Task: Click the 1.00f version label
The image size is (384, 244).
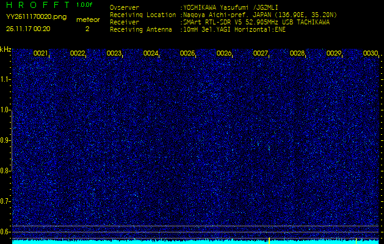Action: pyautogui.click(x=84, y=5)
